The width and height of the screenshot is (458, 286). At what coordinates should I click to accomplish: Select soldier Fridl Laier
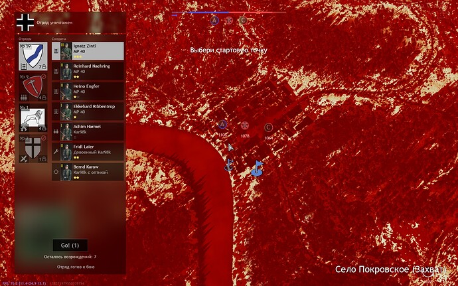pyautogui.click(x=88, y=151)
